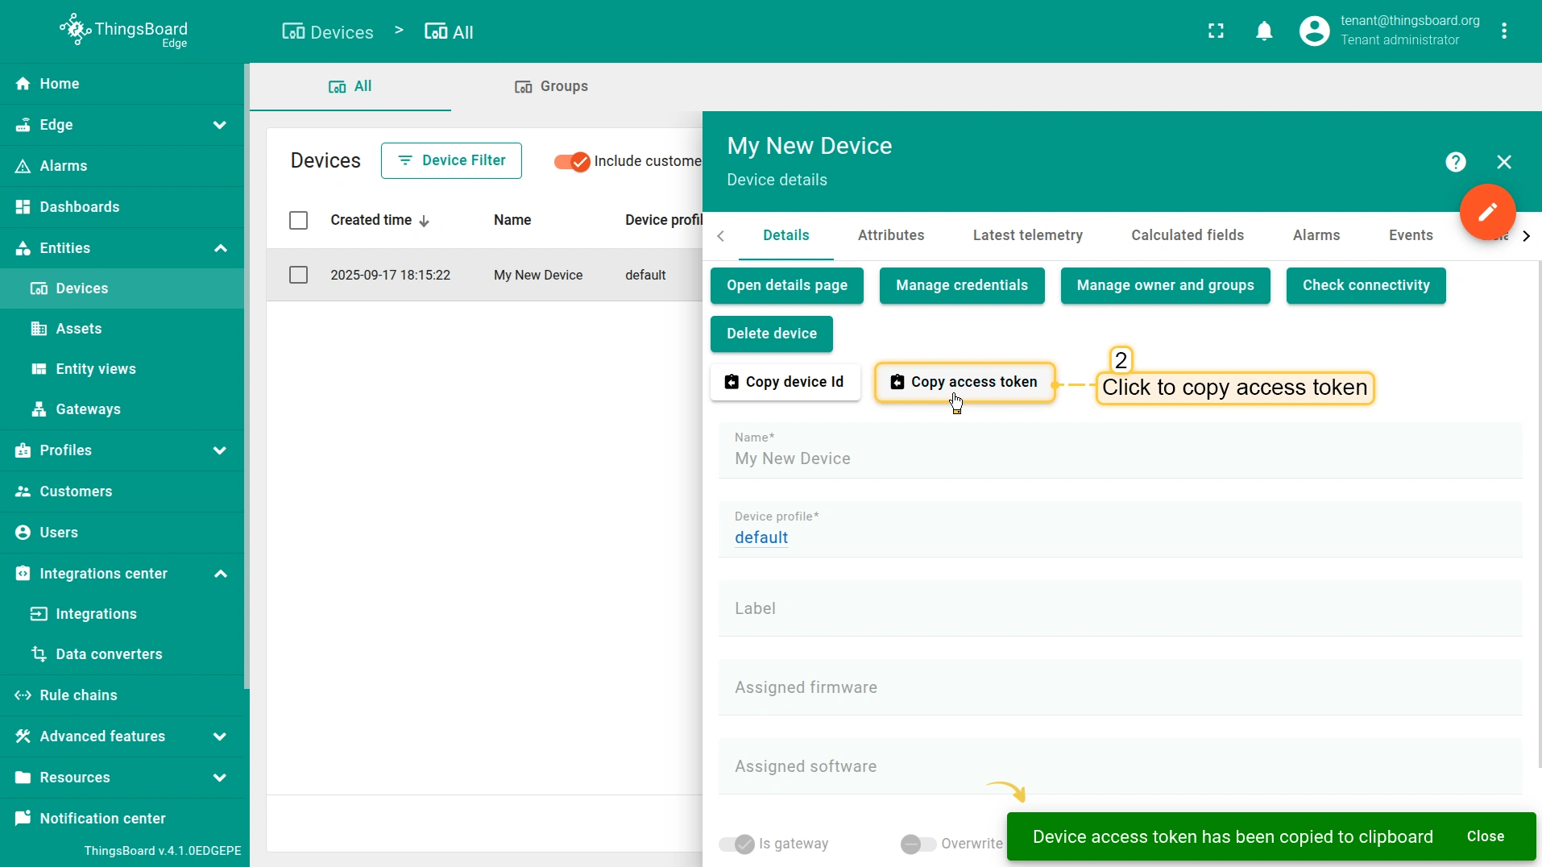Close the device details panel
The image size is (1542, 867).
[x=1503, y=162]
